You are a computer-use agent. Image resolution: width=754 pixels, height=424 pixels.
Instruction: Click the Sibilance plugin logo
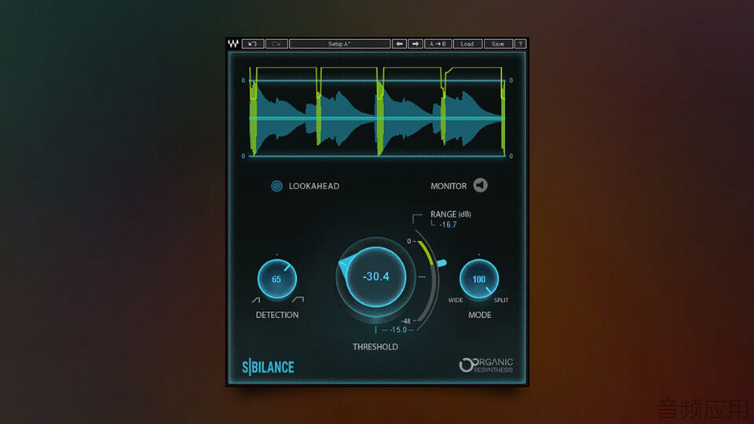(x=268, y=367)
